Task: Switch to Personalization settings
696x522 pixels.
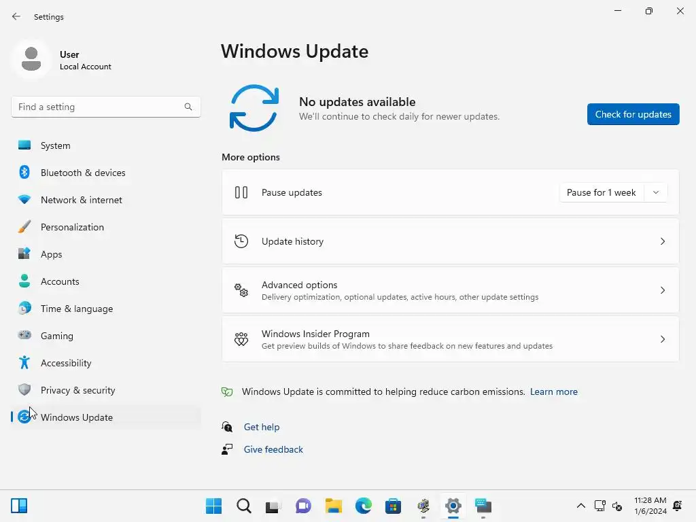Action: tap(105, 227)
